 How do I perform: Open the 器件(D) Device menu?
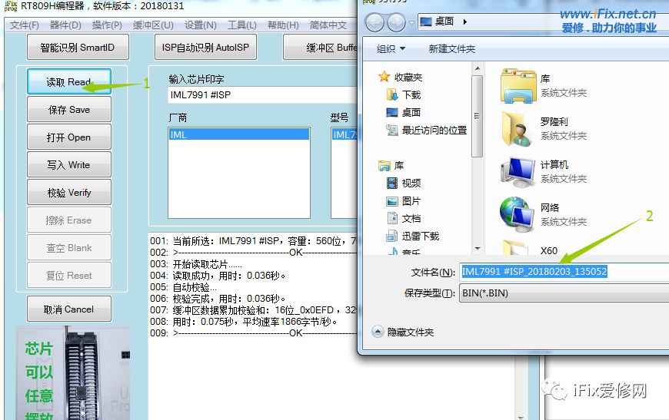[x=65, y=25]
